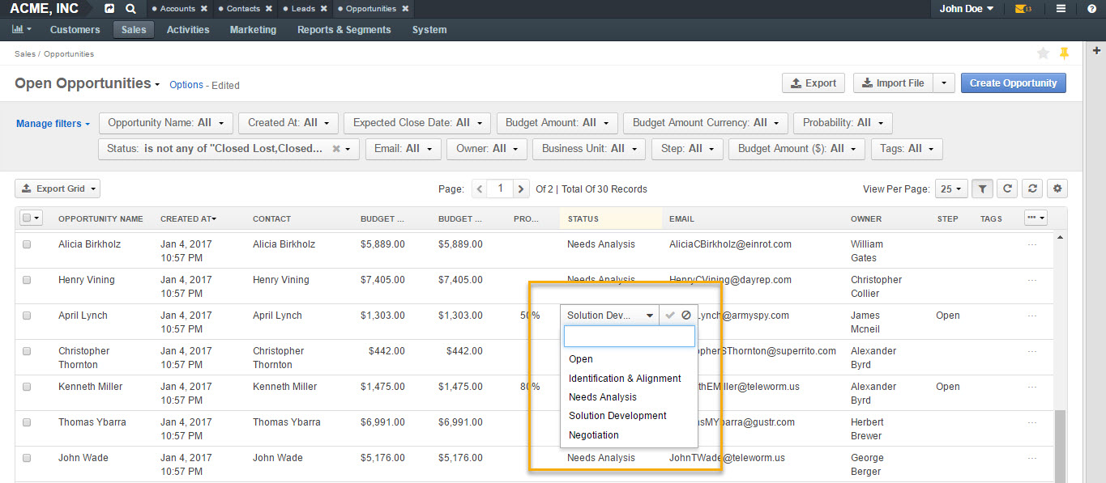Close the Leads pinned tab
The image size is (1106, 483).
(323, 9)
